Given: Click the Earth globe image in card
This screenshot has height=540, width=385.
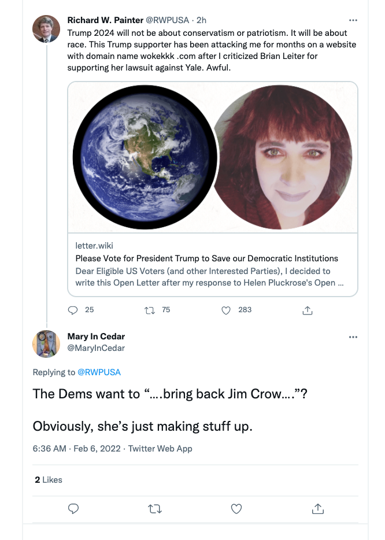Looking at the screenshot, I should coord(145,157).
